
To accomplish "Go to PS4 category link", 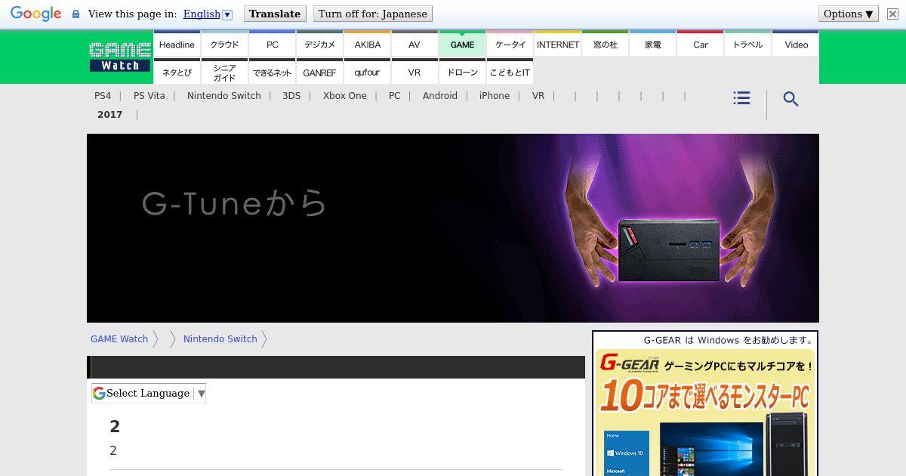I will point(103,96).
